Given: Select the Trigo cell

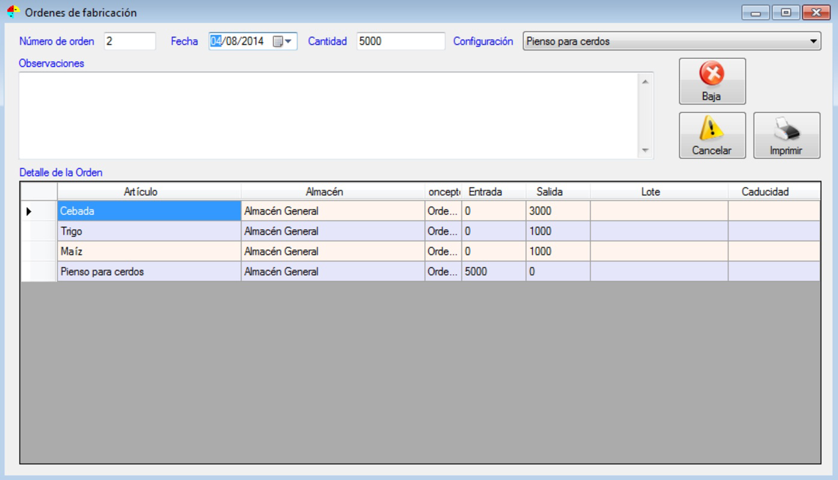Looking at the screenshot, I should tap(149, 231).
